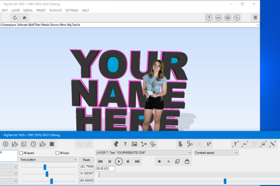Click the blob shape layer icon

click(x=116, y=144)
